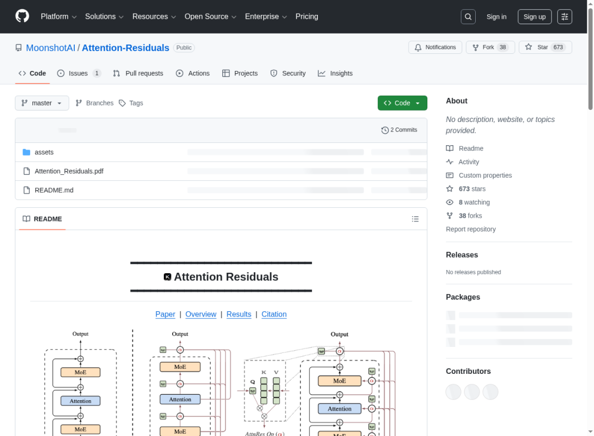594x436 pixels.
Task: Select Pricing in the top menu
Action: tap(307, 16)
